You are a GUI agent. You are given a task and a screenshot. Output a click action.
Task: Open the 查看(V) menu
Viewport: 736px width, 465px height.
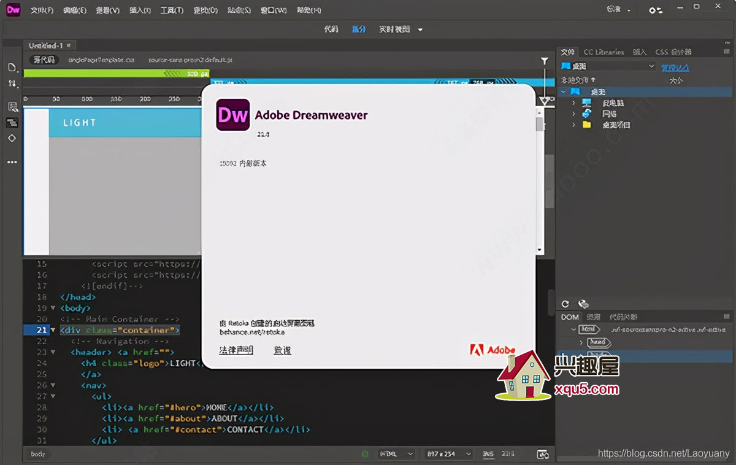107,10
